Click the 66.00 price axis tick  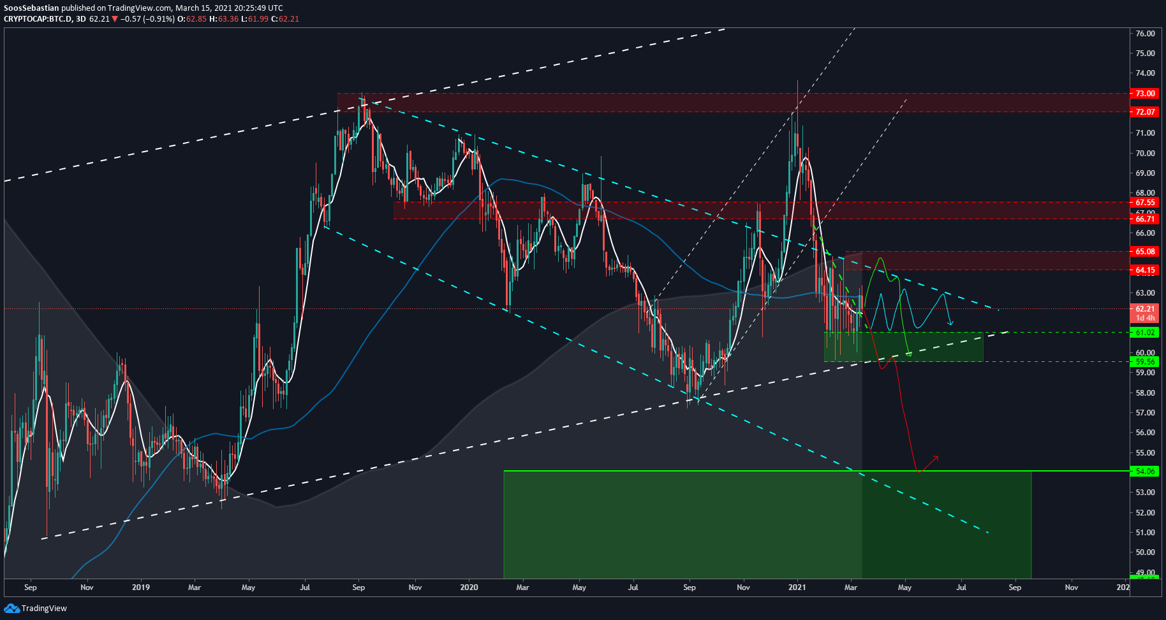click(1145, 233)
